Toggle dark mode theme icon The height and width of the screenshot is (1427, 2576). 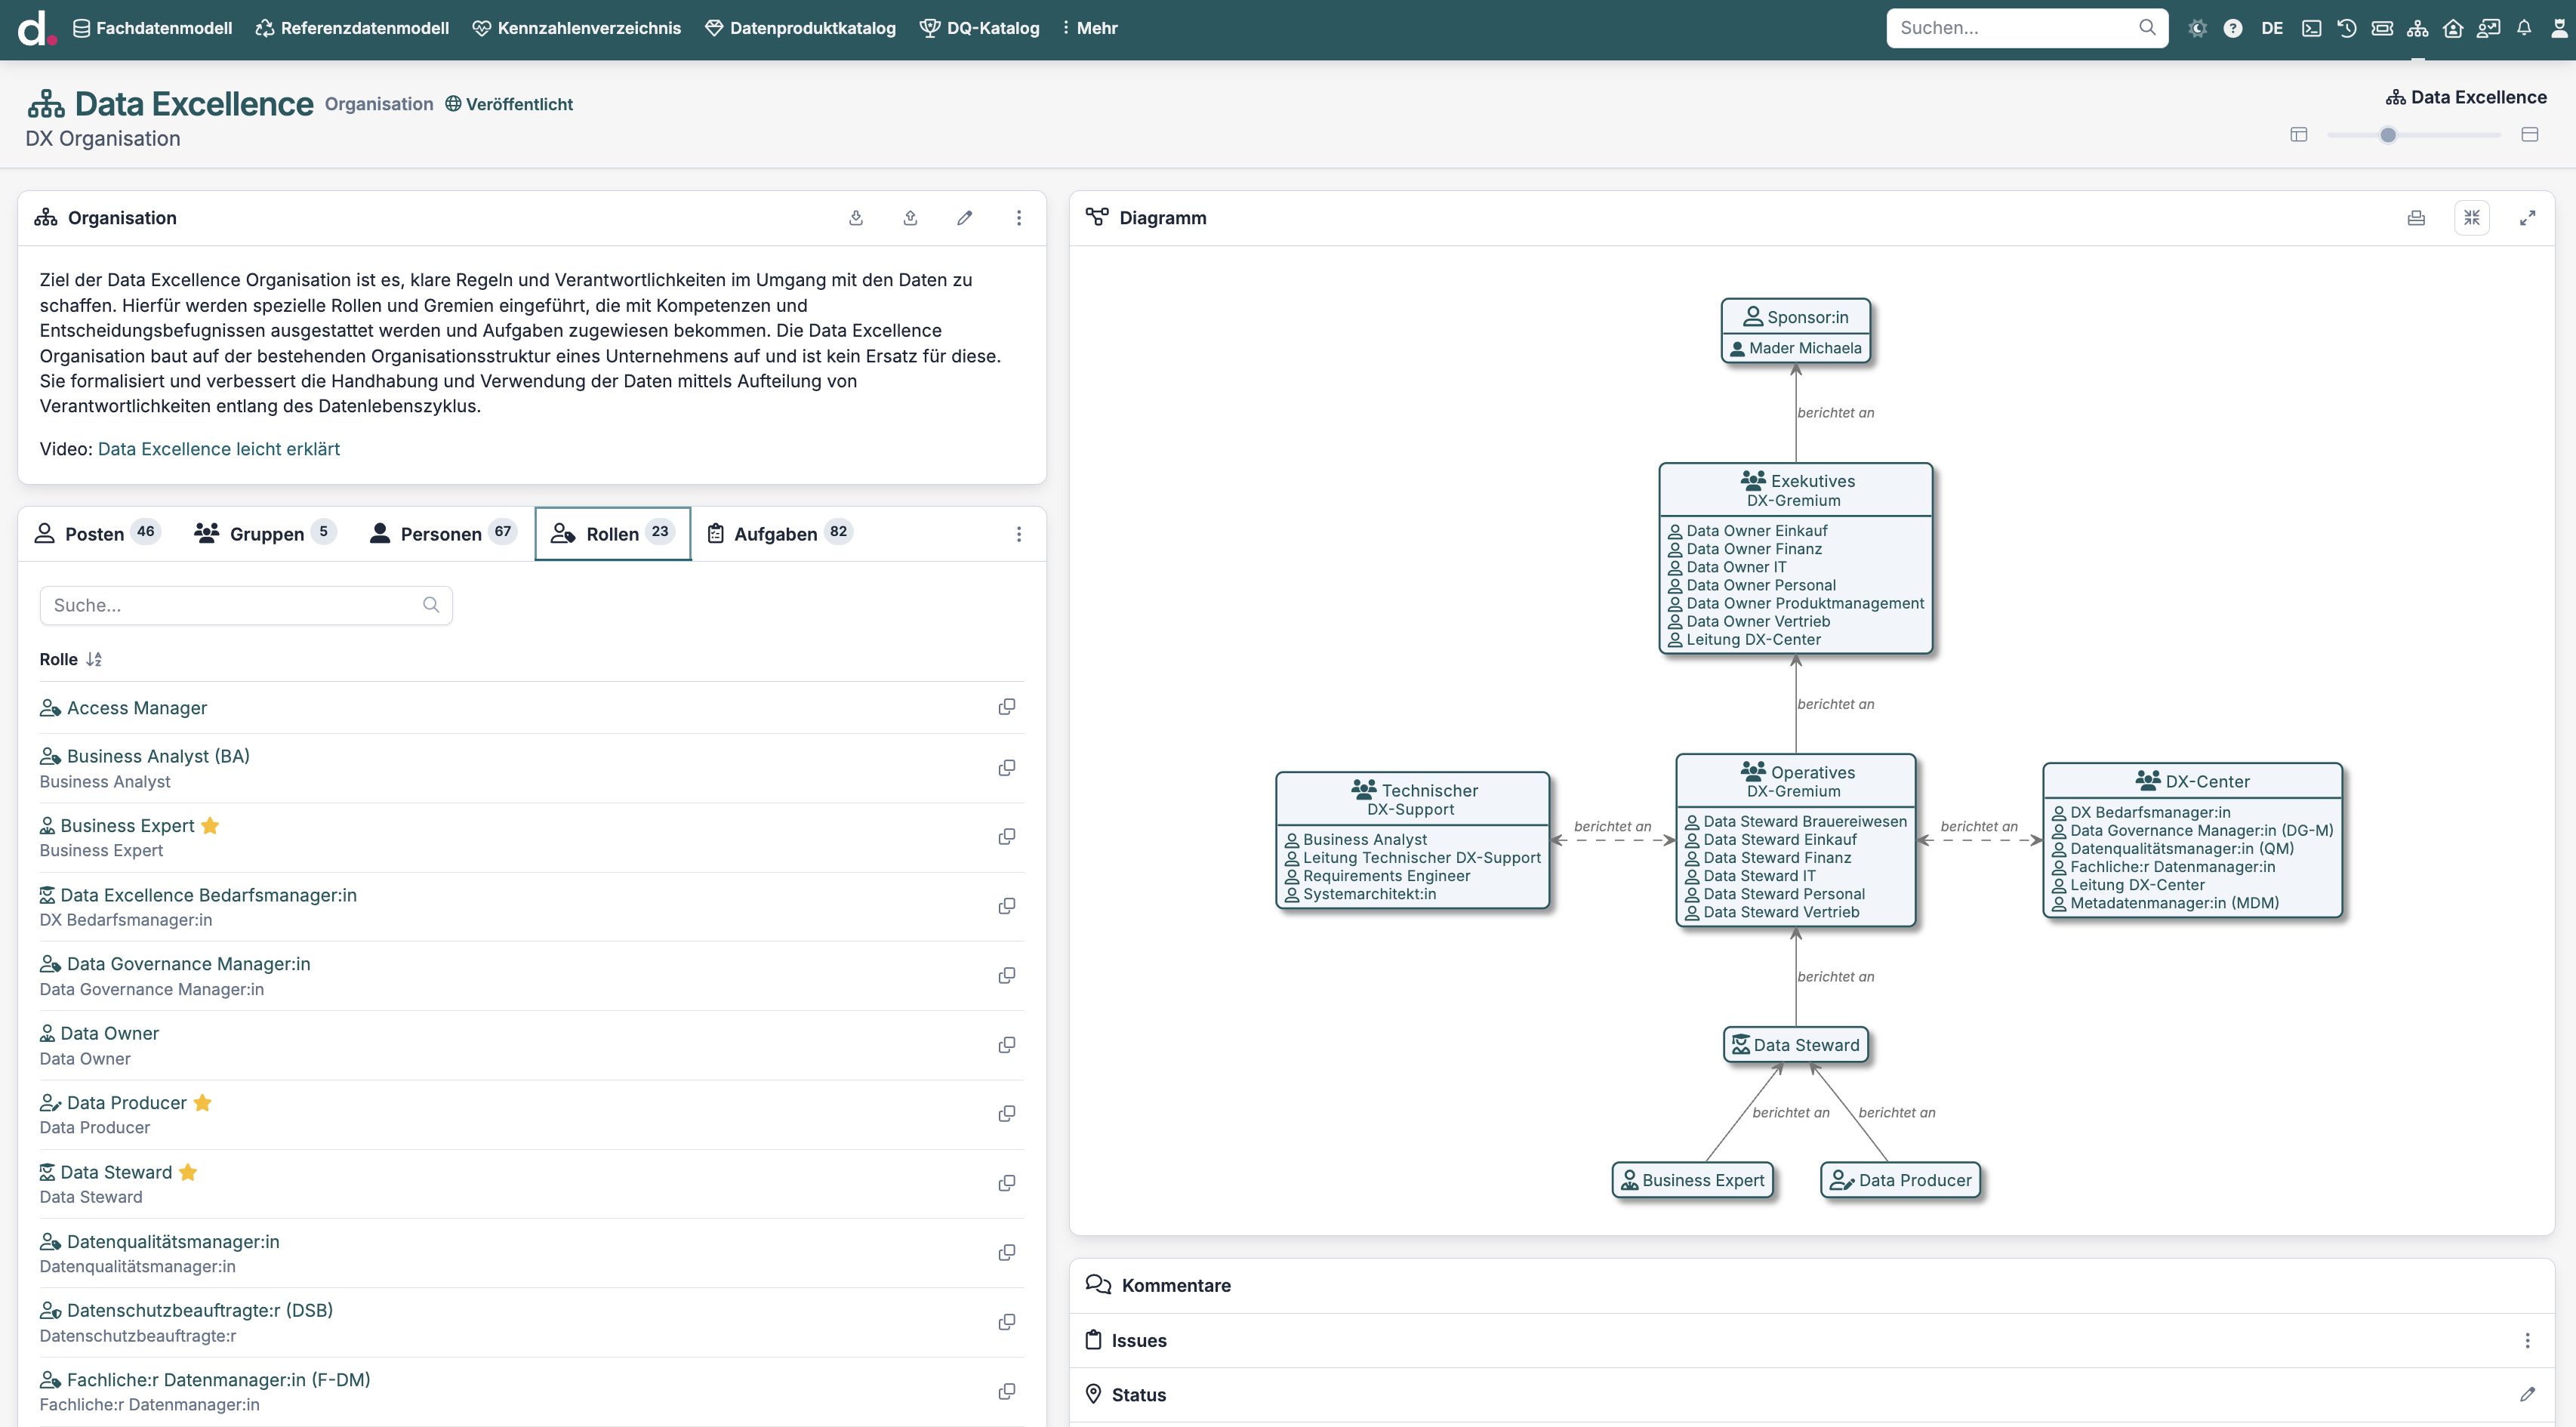2197,28
